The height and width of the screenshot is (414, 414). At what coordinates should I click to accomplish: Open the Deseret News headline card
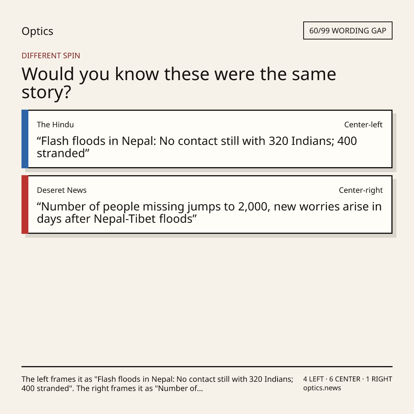[x=207, y=204]
